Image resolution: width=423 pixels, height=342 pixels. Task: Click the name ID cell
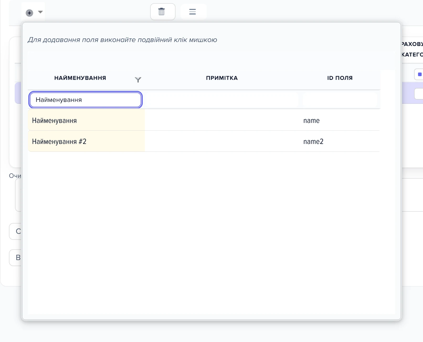point(311,121)
